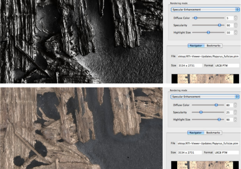
Task: Click Specularity value field showing 25
Action: point(230,112)
